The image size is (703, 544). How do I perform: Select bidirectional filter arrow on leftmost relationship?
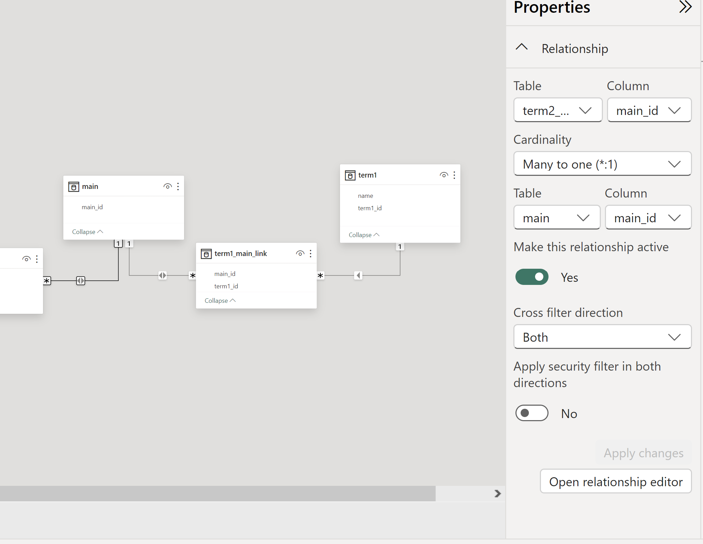pos(81,280)
